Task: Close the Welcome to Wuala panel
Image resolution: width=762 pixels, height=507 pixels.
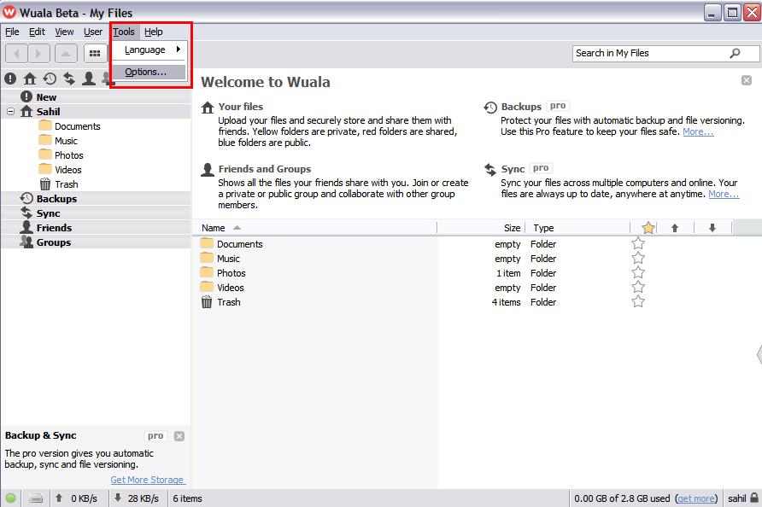Action: coord(747,80)
